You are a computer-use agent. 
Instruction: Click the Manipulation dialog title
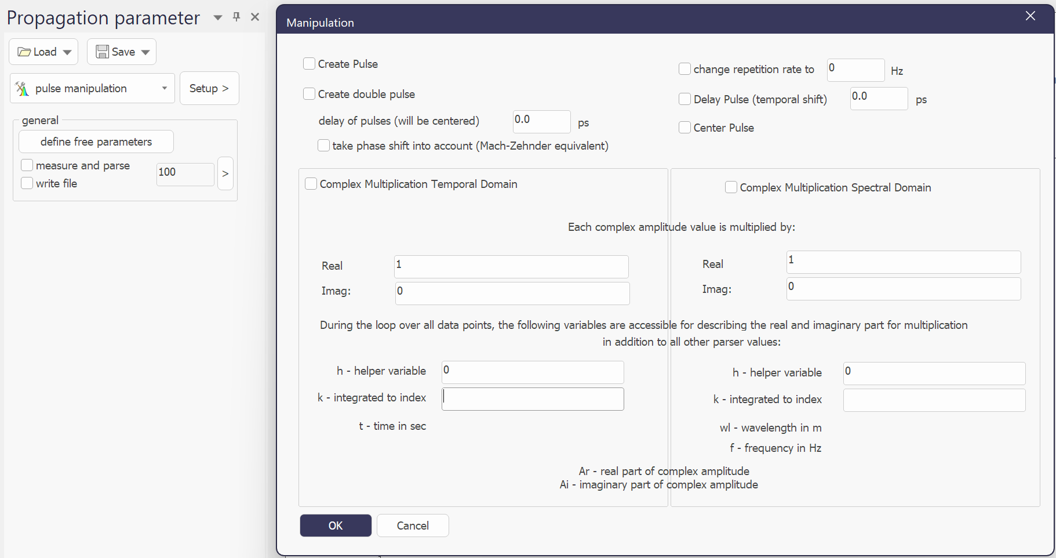[320, 23]
